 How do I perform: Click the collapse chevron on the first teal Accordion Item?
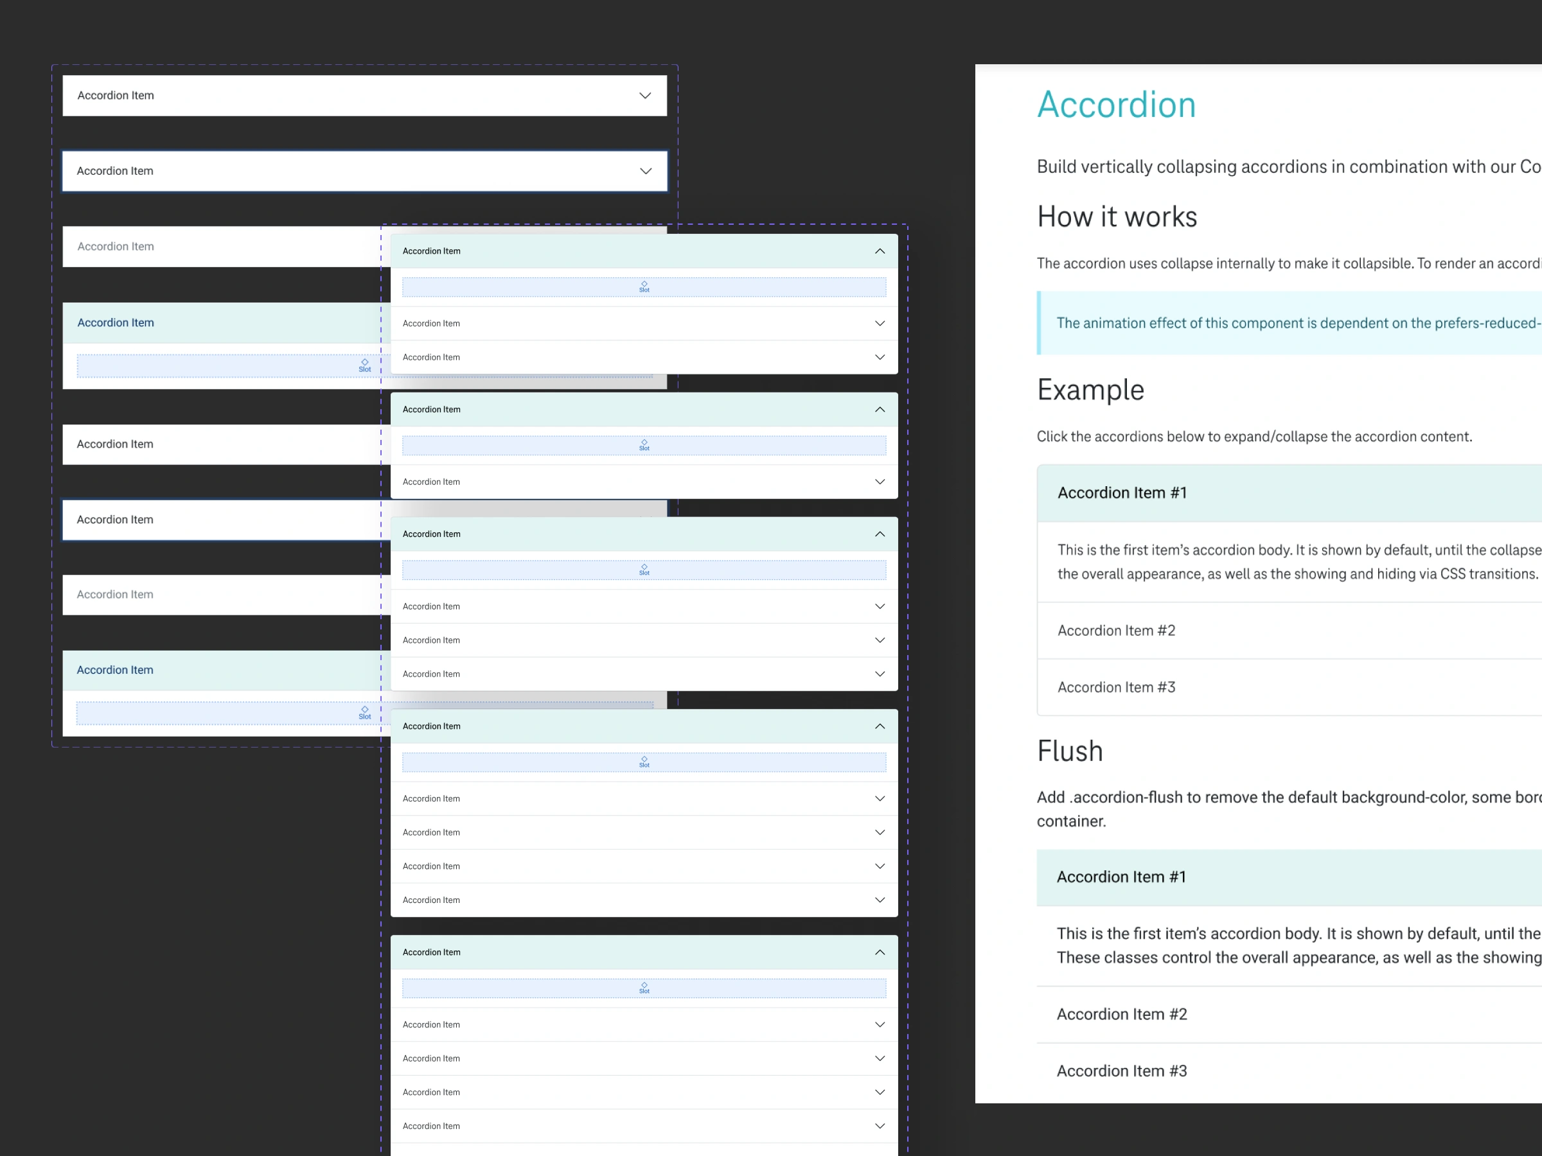pos(880,251)
